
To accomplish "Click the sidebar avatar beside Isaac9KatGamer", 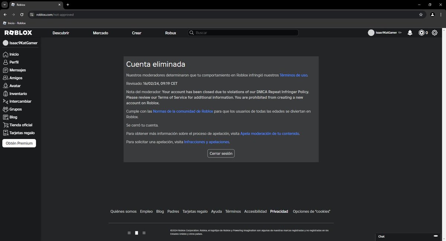I will tap(6, 43).
